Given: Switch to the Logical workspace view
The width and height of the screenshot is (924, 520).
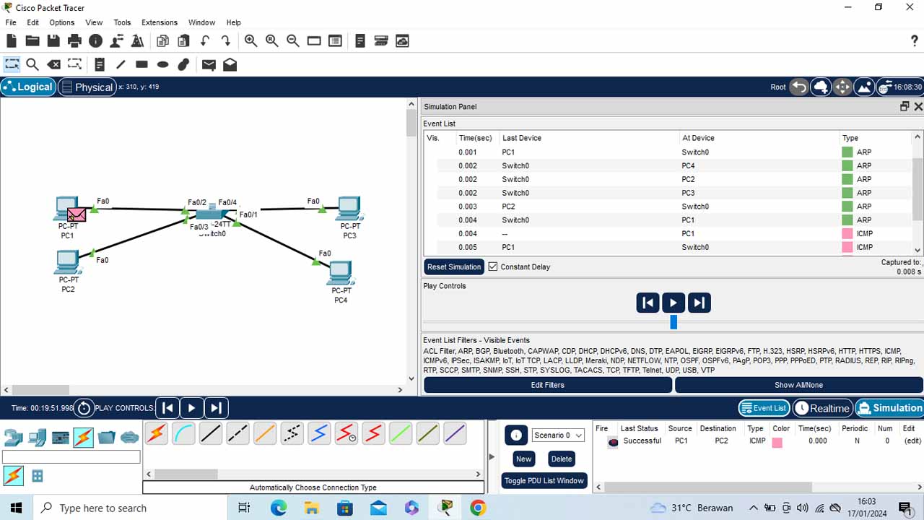Looking at the screenshot, I should pyautogui.click(x=27, y=87).
